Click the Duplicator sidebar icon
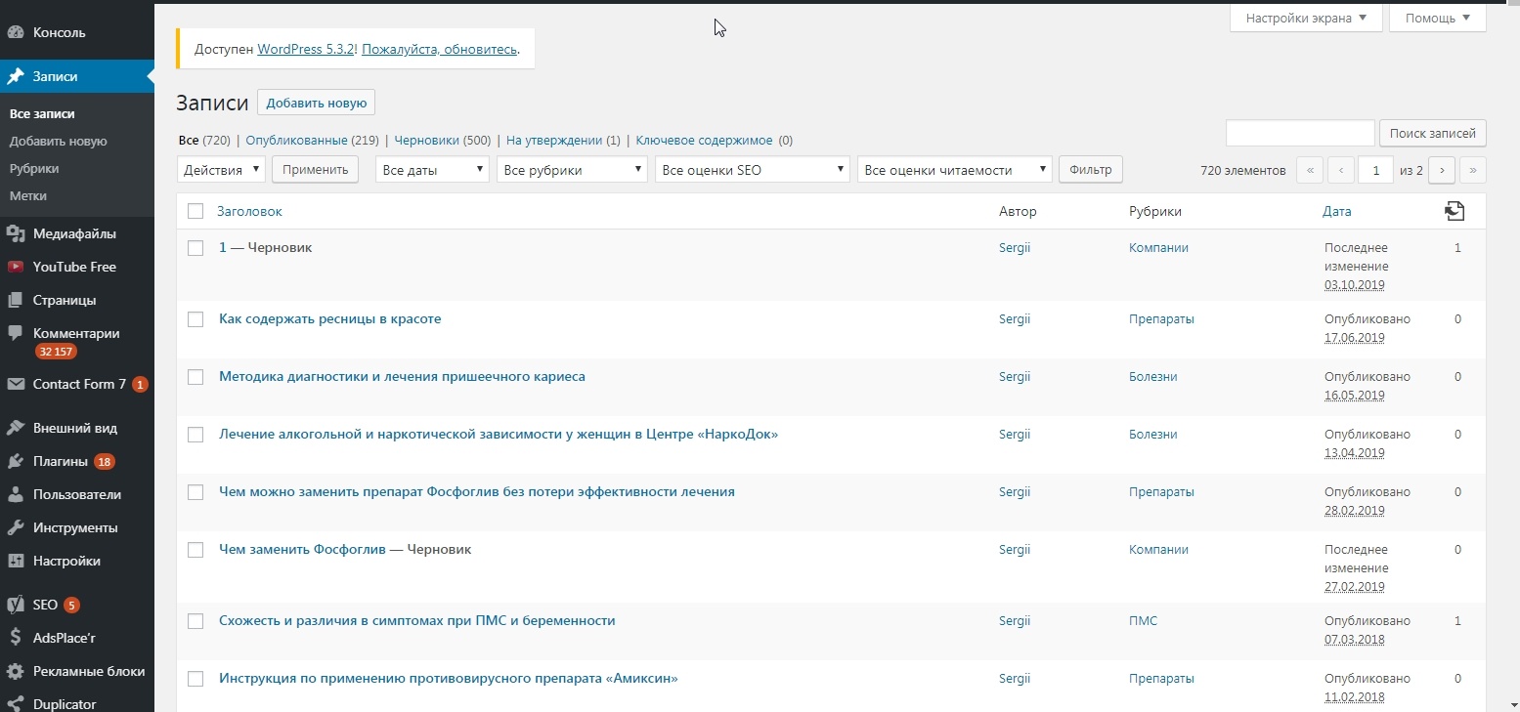1520x712 pixels. pyautogui.click(x=16, y=703)
